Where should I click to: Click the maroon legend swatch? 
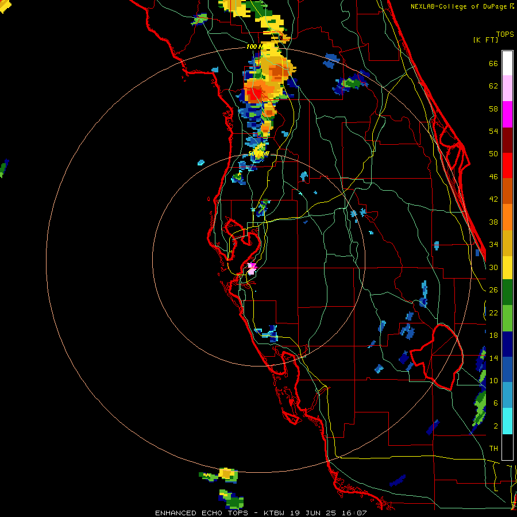pos(507,140)
